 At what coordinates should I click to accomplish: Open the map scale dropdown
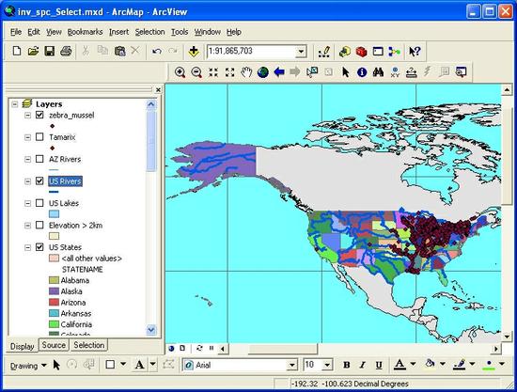(301, 52)
